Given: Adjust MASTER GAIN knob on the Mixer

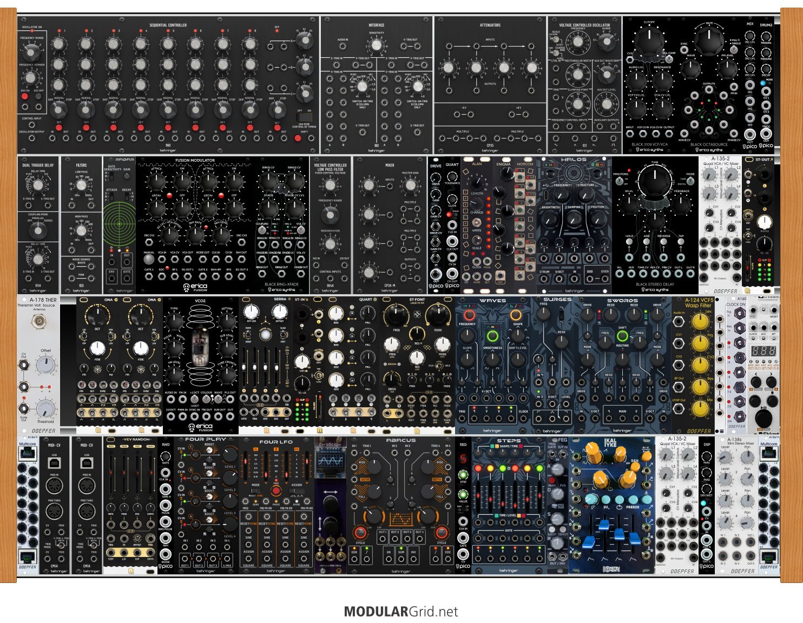Looking at the screenshot, I should (410, 185).
